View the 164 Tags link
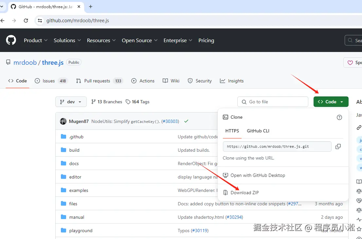 click(x=137, y=102)
